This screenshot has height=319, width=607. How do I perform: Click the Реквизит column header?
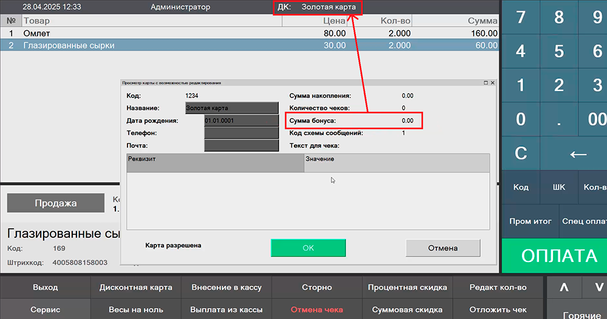215,163
